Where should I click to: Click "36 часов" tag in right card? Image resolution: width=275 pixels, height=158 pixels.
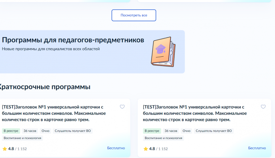[171, 131]
